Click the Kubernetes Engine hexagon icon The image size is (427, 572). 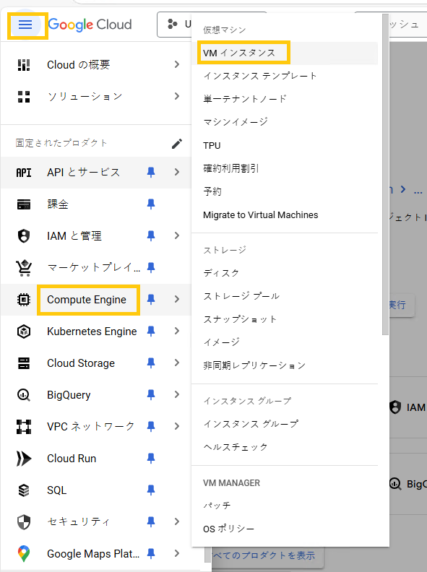pos(24,331)
